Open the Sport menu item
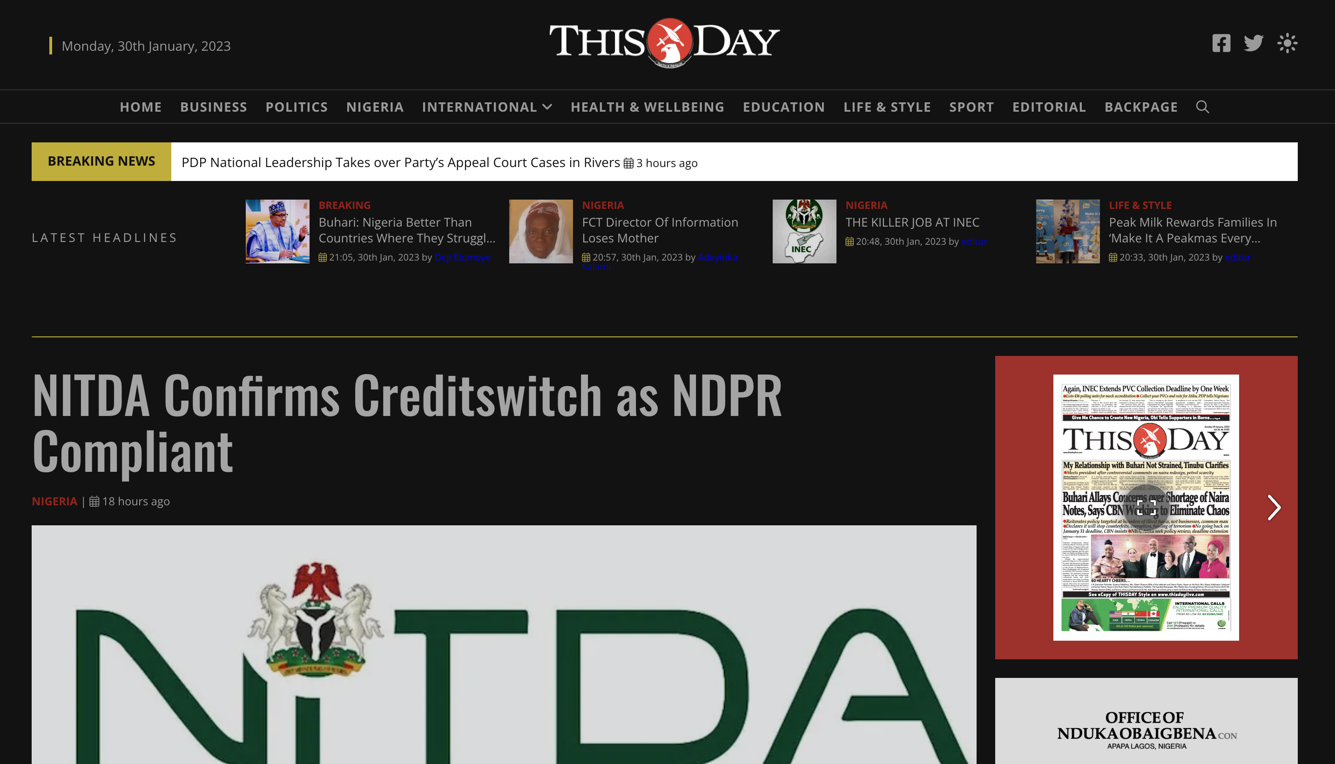 [x=971, y=107]
